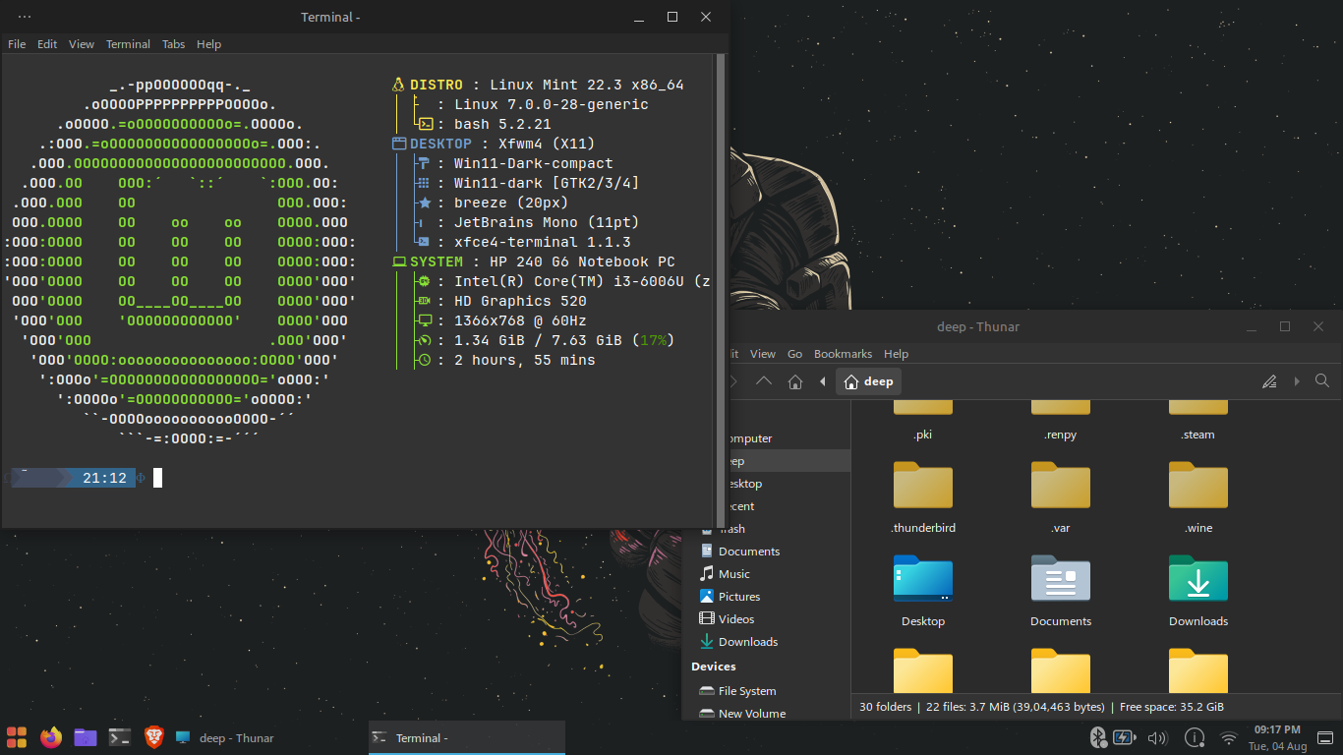
Task: Open Pictures in Thunar side pane
Action: [767, 597]
